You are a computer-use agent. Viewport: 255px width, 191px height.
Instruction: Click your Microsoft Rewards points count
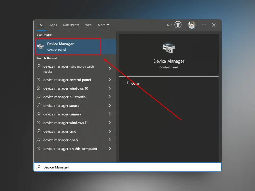[x=169, y=25]
